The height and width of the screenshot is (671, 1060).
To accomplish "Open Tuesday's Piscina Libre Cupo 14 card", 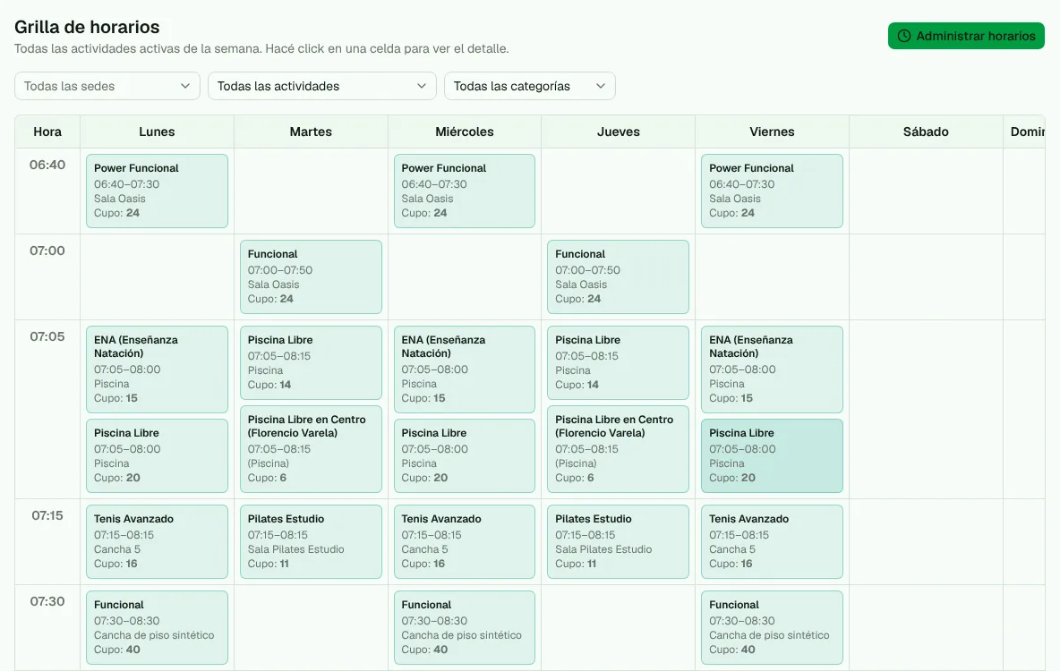I will coord(311,363).
